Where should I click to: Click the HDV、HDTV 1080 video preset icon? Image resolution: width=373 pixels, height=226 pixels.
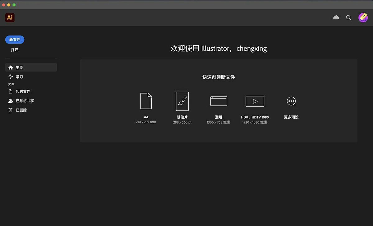(x=255, y=101)
